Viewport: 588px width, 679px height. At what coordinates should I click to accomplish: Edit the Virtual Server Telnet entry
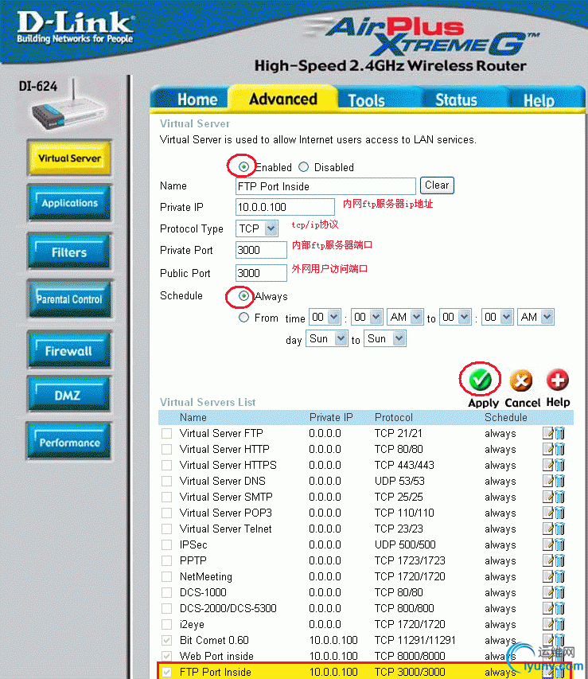547,529
